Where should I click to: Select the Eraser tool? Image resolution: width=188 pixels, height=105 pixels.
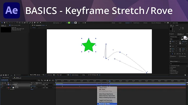coord(35,23)
